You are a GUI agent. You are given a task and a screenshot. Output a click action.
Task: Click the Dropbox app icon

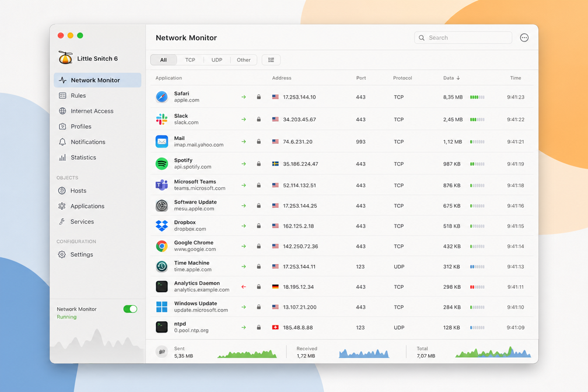162,226
